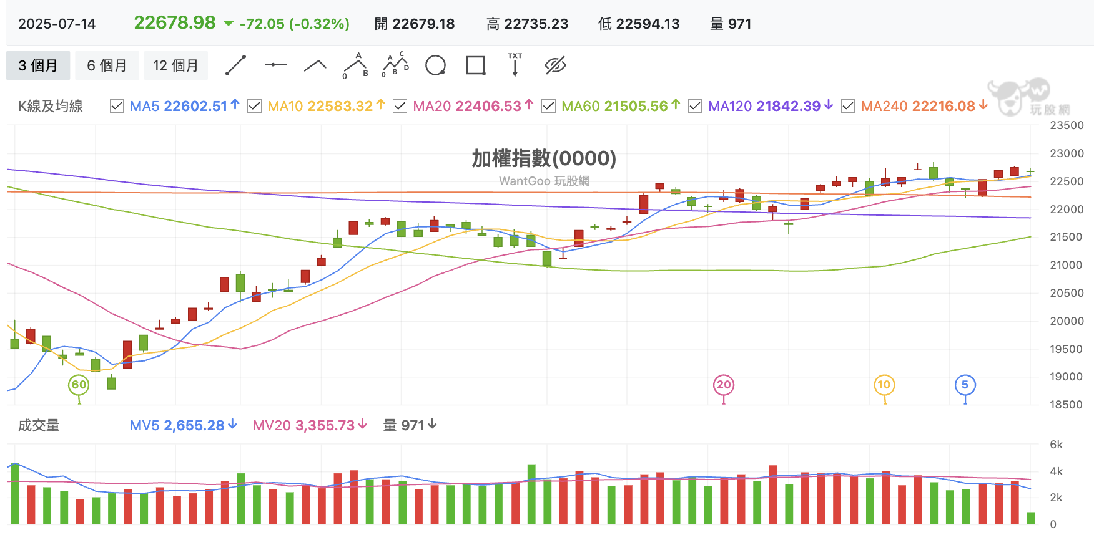
Task: Click the pink 20 MA marker
Action: [x=724, y=385]
